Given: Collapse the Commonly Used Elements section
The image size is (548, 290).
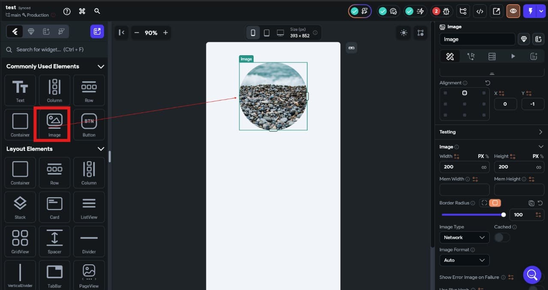Looking at the screenshot, I should tap(101, 66).
